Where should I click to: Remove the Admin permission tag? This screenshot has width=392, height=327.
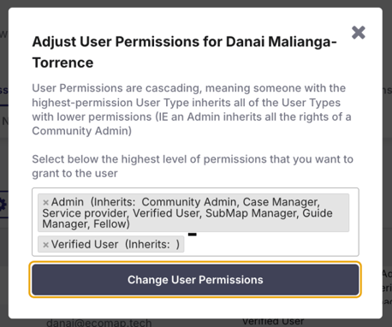click(x=45, y=202)
